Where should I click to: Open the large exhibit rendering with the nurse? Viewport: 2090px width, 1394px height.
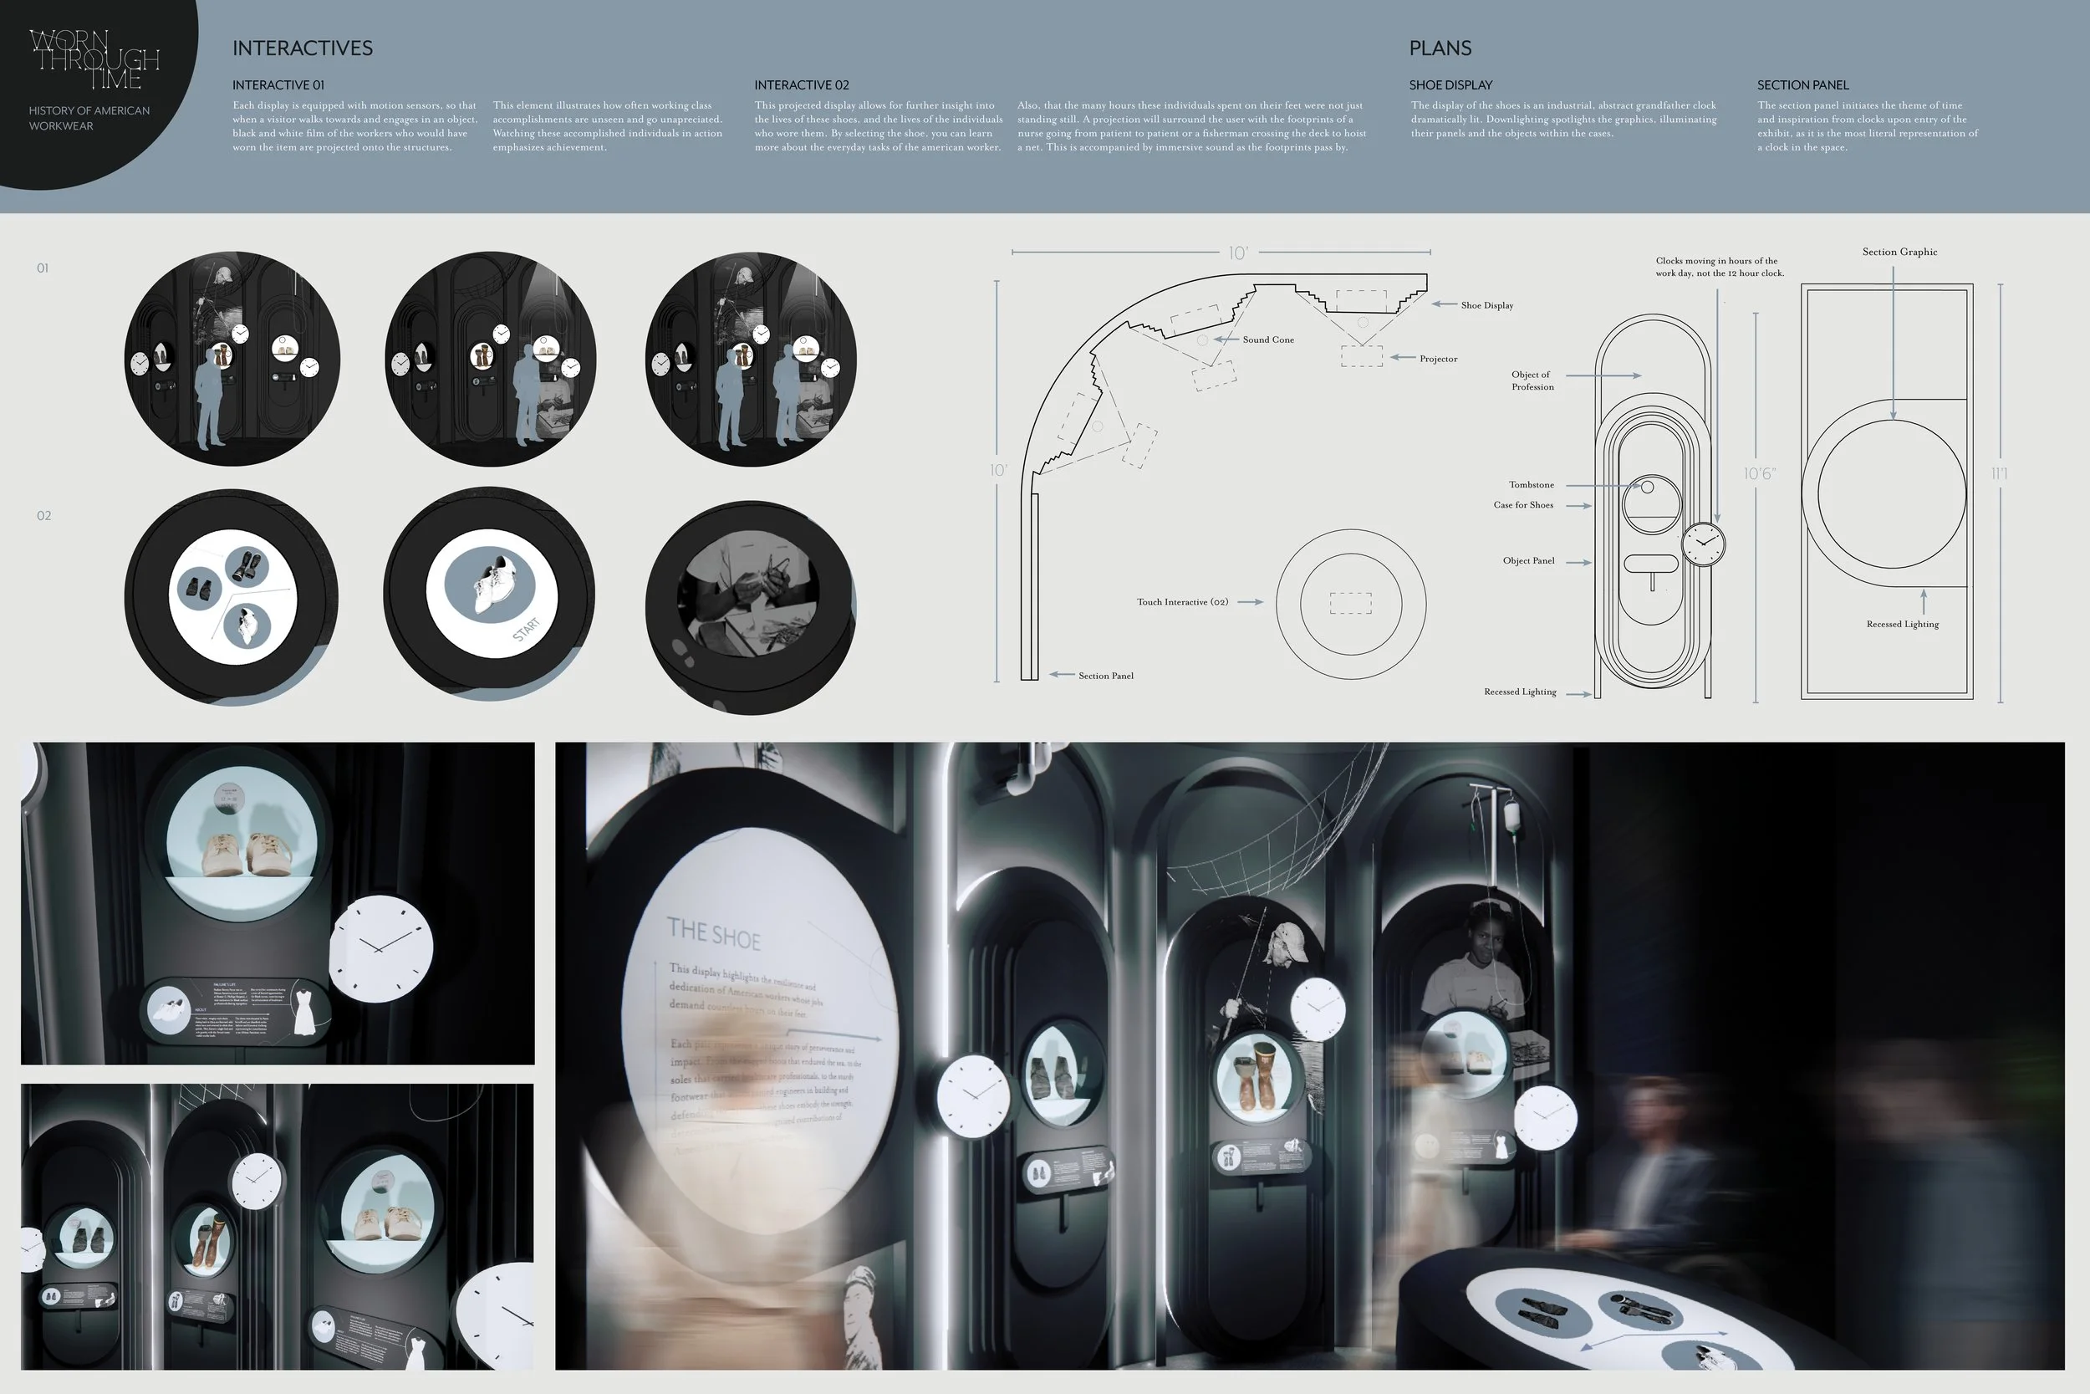[x=1309, y=1055]
